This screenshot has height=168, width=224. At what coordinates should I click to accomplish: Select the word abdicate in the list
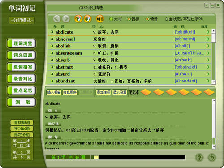64,32
